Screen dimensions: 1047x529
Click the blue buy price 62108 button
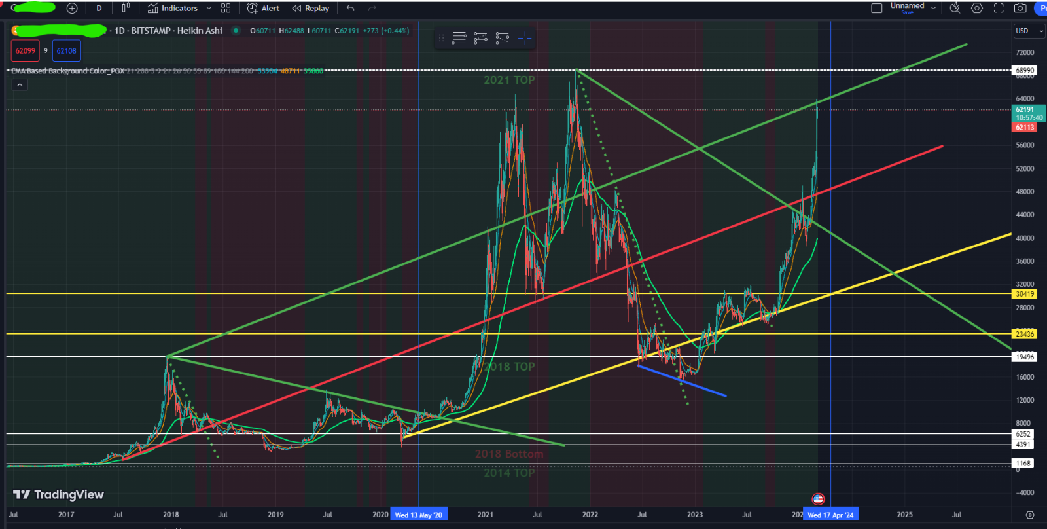pos(66,50)
